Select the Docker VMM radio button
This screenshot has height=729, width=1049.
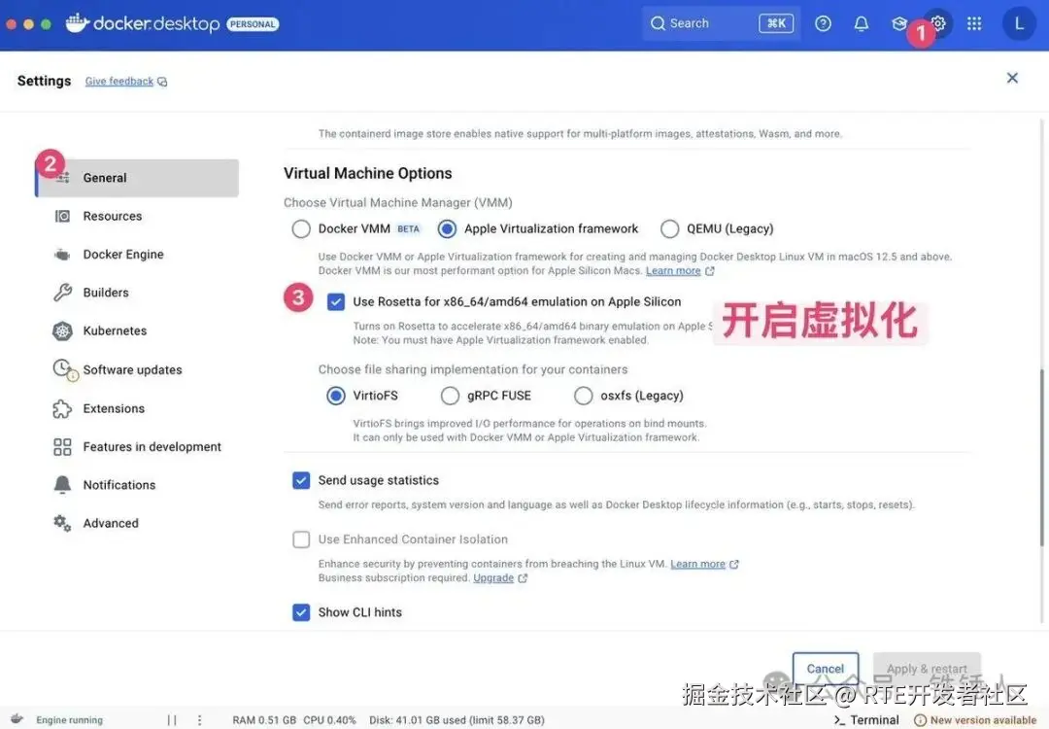[301, 229]
